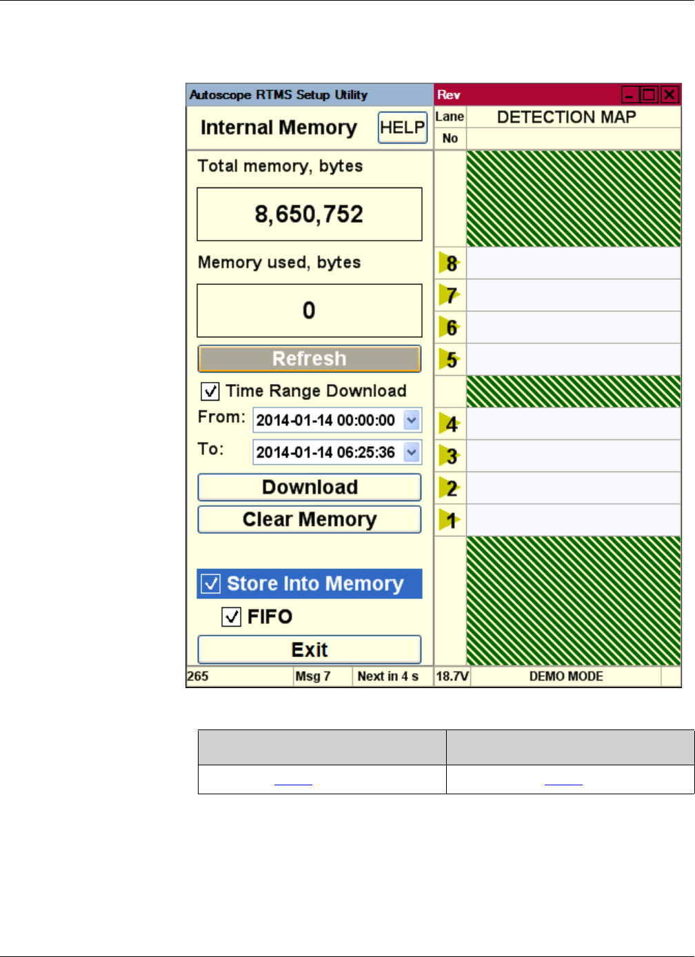Click the DETECTION MAP header
The height and width of the screenshot is (957, 695).
(567, 117)
